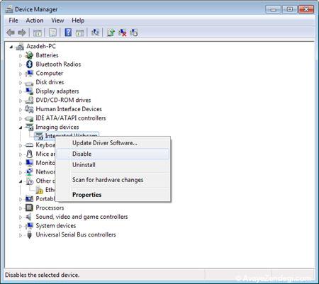Image resolution: width=319 pixels, height=284 pixels.
Task: Maximize the Device Manager window
Action: (x=290, y=9)
